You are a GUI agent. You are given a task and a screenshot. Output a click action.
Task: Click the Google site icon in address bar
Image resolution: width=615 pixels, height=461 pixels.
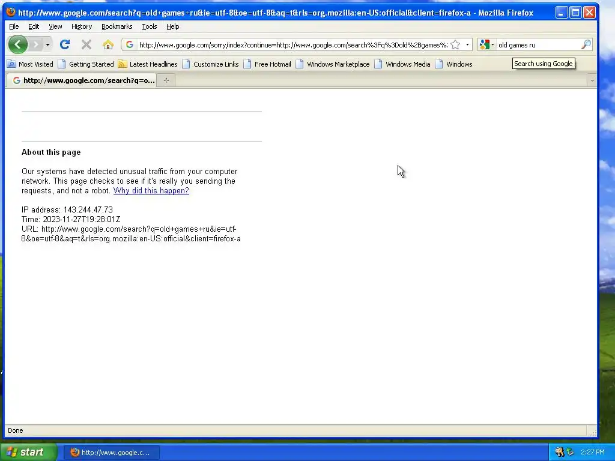(130, 44)
